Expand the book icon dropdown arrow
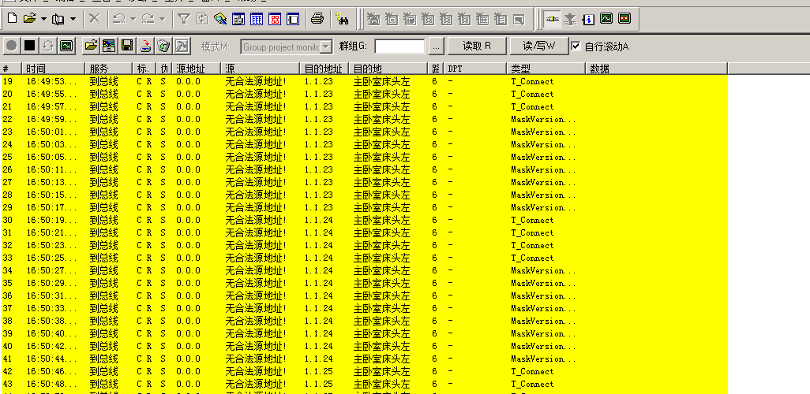This screenshot has height=394, width=810. pyautogui.click(x=73, y=18)
